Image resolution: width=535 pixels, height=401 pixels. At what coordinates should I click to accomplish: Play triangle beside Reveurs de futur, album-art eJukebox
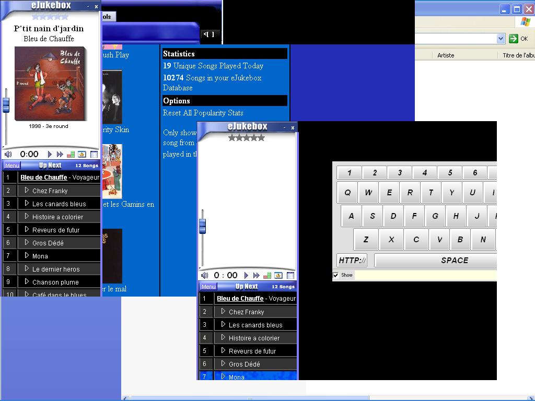[x=27, y=230]
